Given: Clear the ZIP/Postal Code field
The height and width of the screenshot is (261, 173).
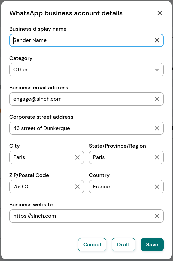Looking at the screenshot, I should [x=77, y=187].
